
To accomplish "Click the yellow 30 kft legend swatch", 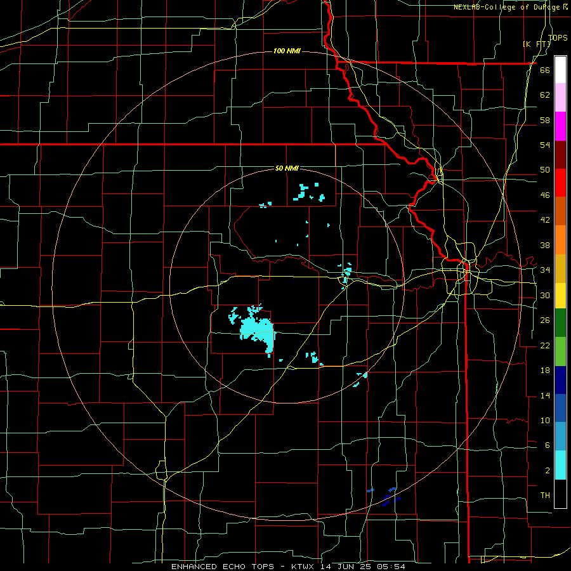I will 560,296.
